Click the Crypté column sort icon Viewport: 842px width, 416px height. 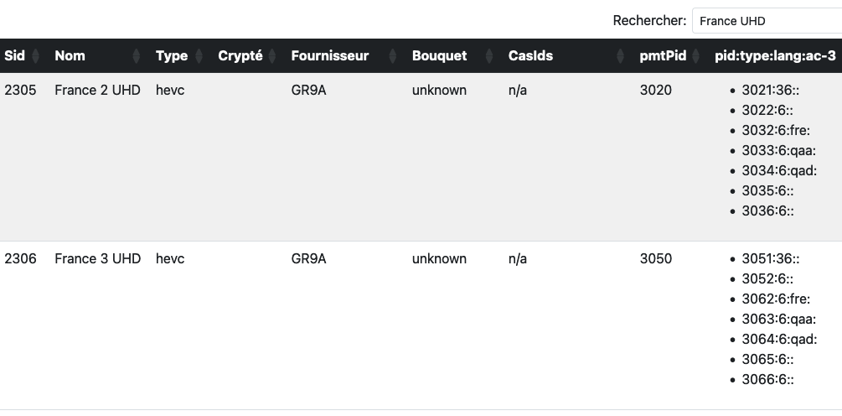(271, 56)
